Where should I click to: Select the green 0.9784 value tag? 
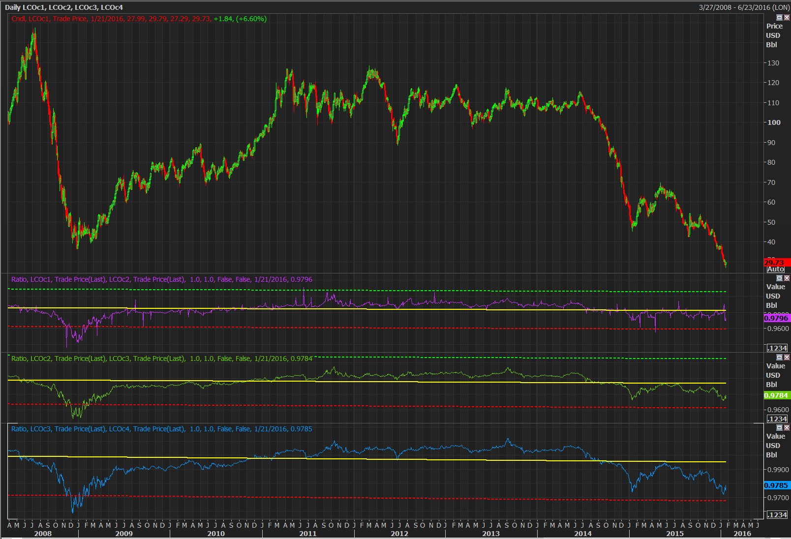tap(777, 395)
